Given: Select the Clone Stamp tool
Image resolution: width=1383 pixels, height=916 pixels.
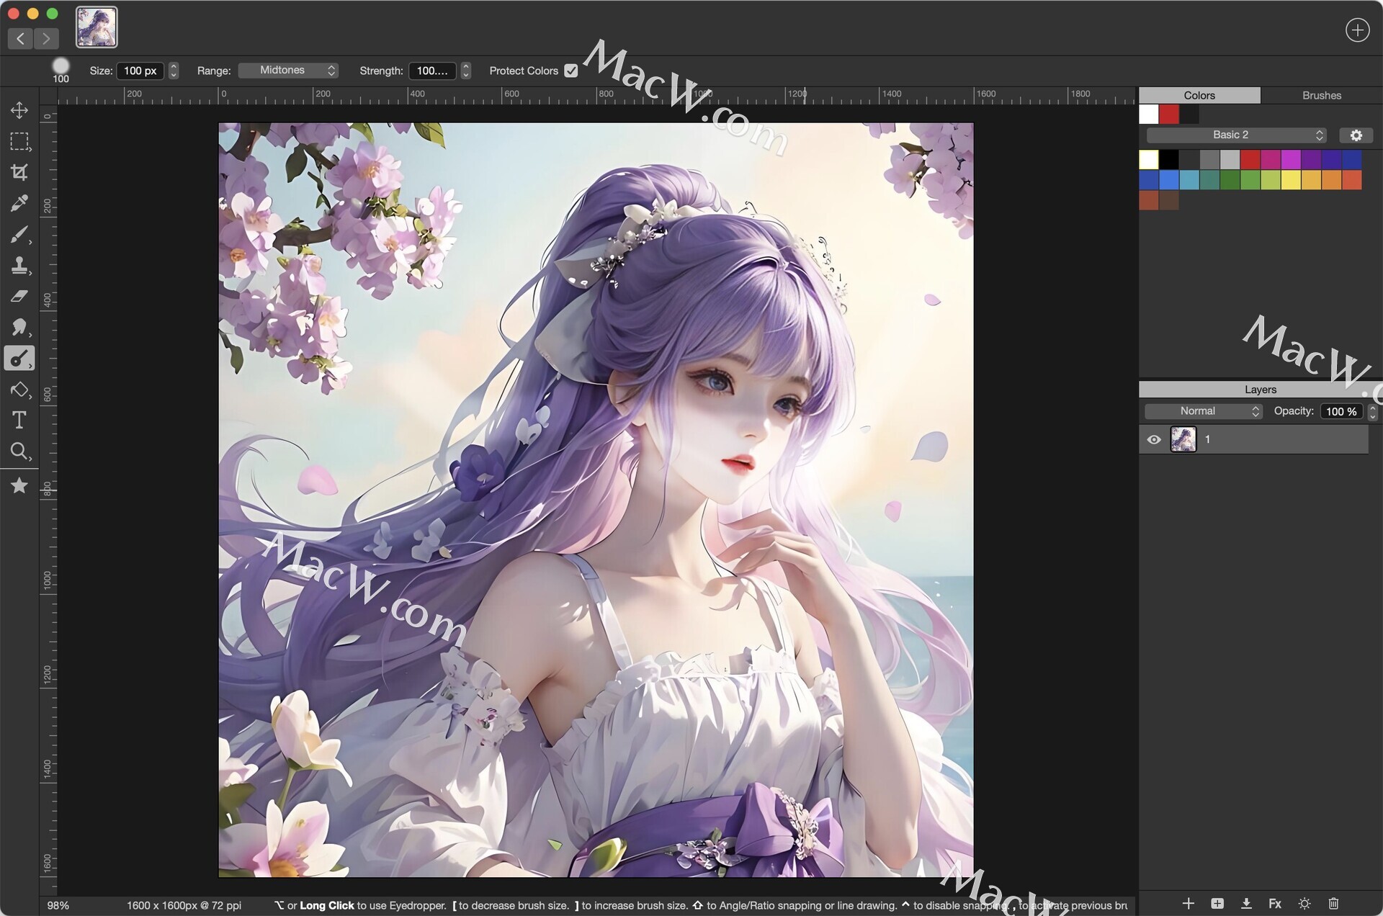Looking at the screenshot, I should [19, 265].
